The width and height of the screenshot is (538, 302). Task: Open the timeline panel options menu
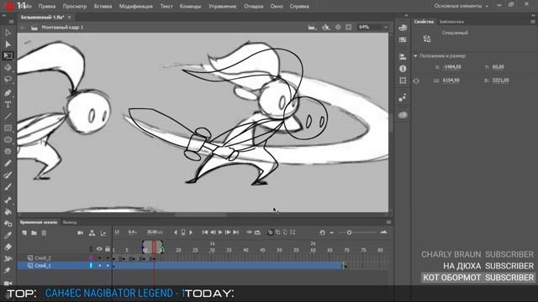point(388,222)
